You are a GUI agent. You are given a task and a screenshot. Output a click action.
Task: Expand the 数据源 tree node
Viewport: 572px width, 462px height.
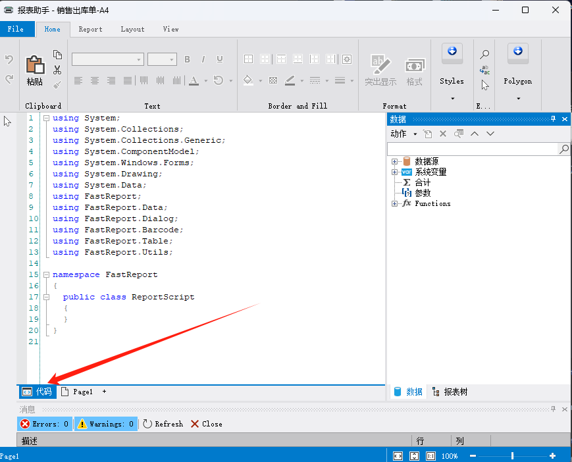pyautogui.click(x=394, y=161)
